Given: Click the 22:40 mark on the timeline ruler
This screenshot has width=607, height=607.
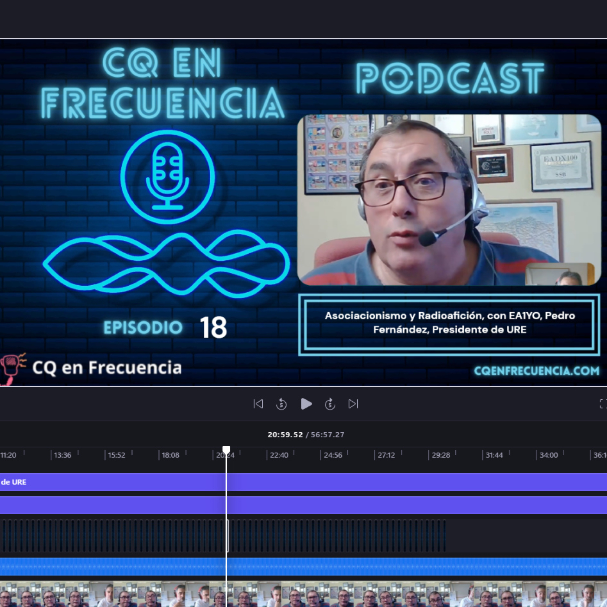Looking at the screenshot, I should 279,455.
